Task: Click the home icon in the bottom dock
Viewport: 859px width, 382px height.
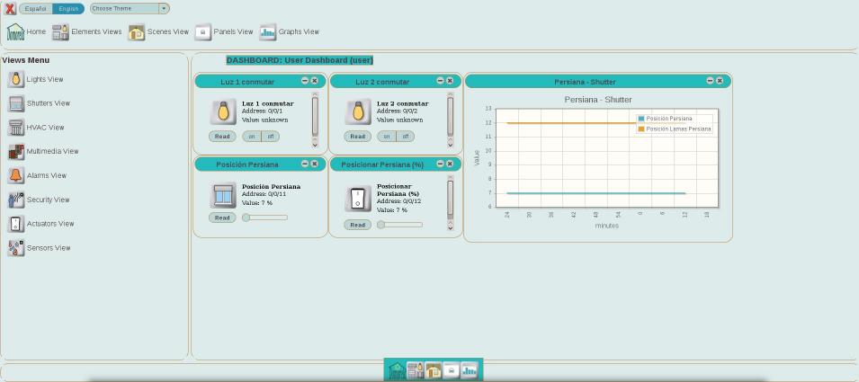Action: [x=397, y=370]
